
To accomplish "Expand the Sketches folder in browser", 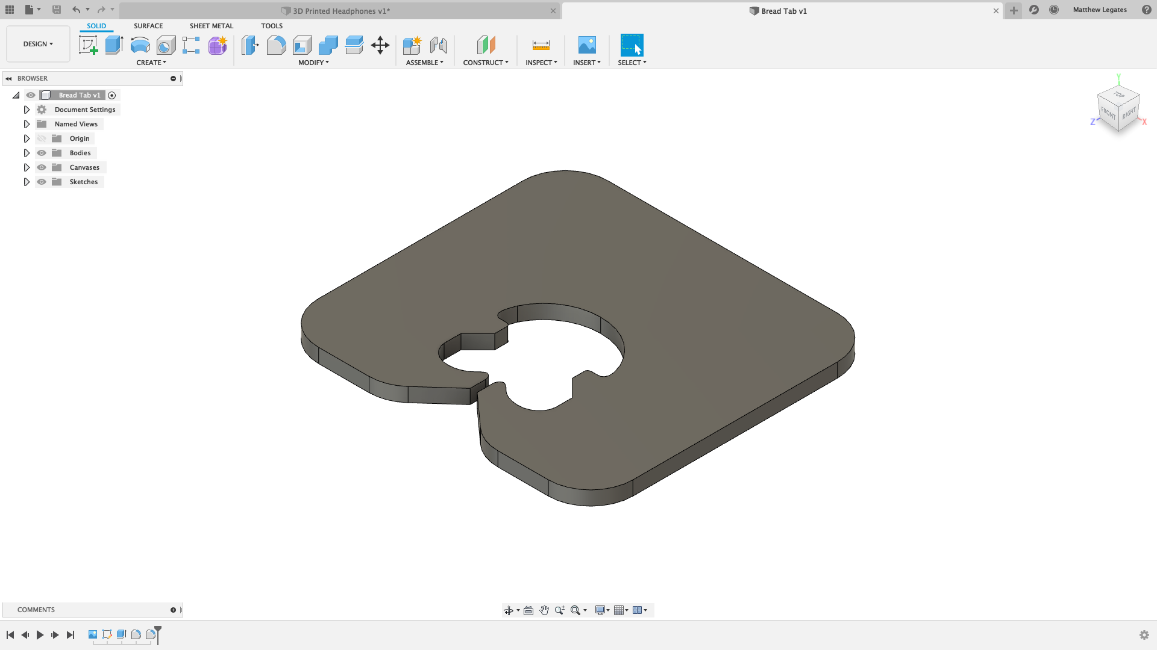I will click(x=27, y=182).
